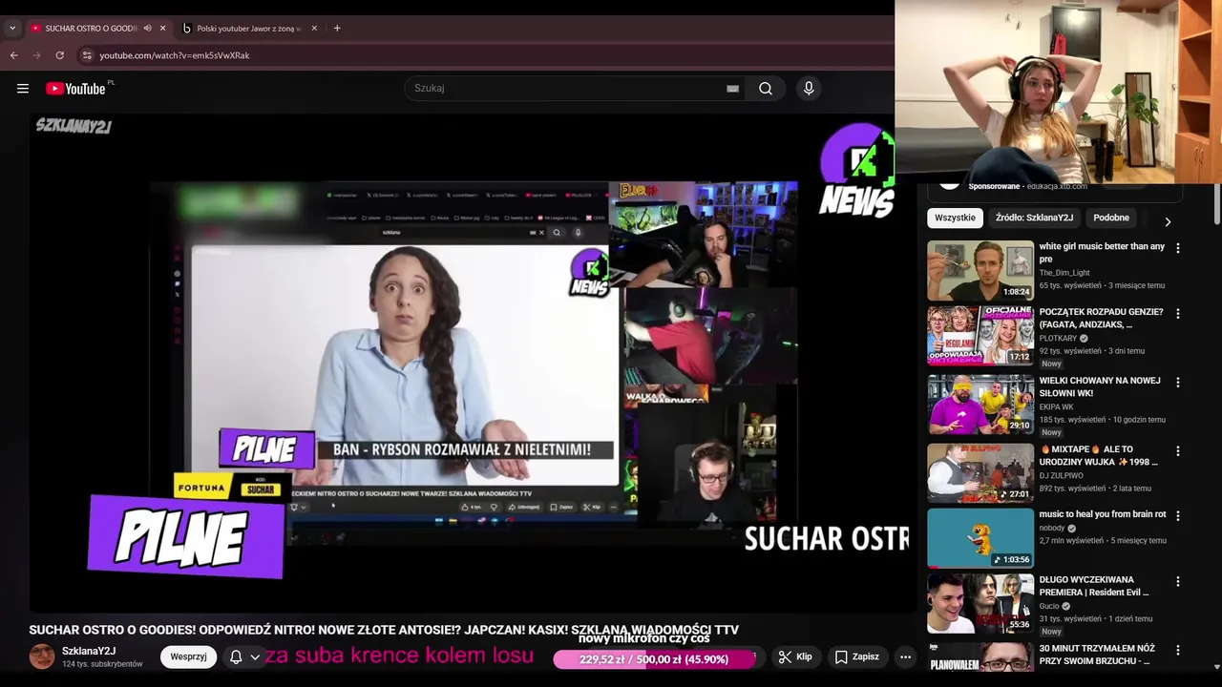Open options for WIELKI CHOWANY video
The height and width of the screenshot is (687, 1222).
pos(1177,383)
